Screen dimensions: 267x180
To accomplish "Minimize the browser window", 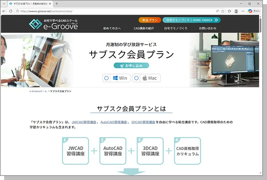I will click(x=241, y=4).
